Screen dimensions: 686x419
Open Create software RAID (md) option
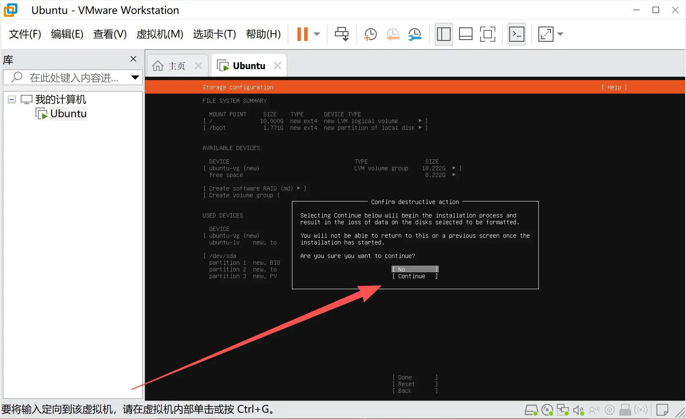pos(254,188)
